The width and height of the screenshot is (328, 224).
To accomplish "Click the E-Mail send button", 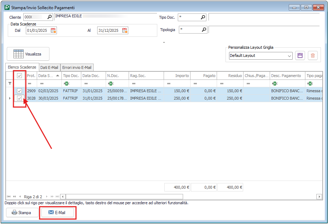I will [x=57, y=213].
